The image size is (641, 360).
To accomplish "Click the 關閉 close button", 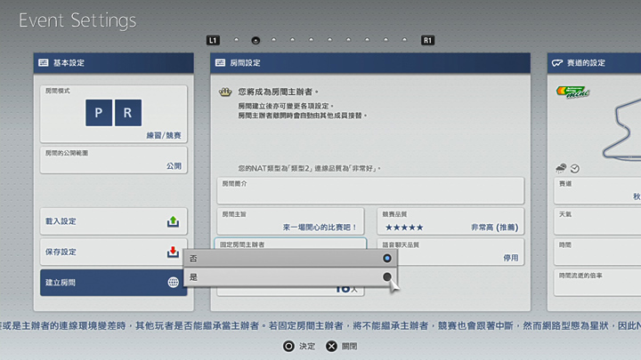I will coord(331,345).
